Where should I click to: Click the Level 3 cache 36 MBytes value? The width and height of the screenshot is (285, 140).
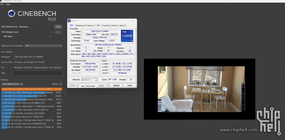pyautogui.click(x=122, y=73)
